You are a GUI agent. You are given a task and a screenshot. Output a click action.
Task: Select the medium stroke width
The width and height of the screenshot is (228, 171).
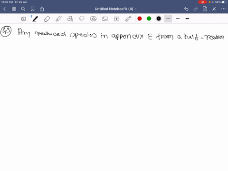tap(178, 19)
